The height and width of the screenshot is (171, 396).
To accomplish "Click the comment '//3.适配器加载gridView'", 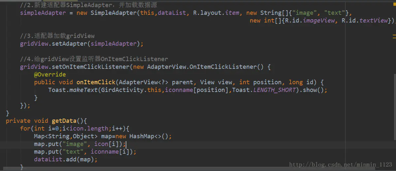I will click(57, 36).
